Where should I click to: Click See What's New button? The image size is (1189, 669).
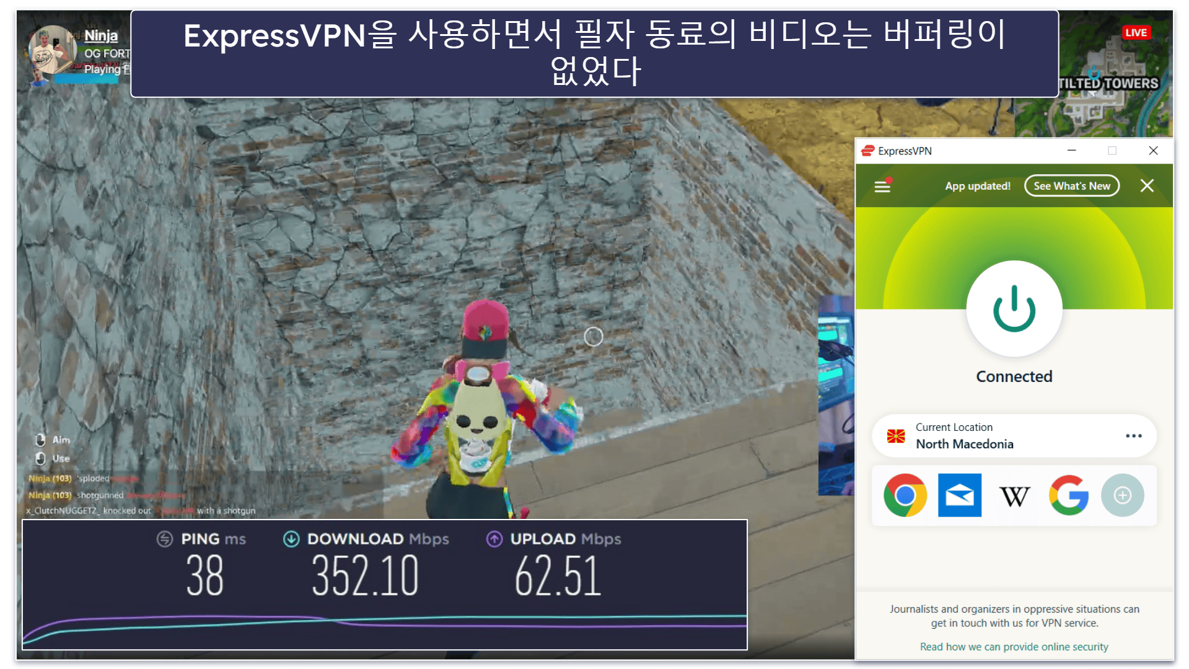coord(1071,186)
